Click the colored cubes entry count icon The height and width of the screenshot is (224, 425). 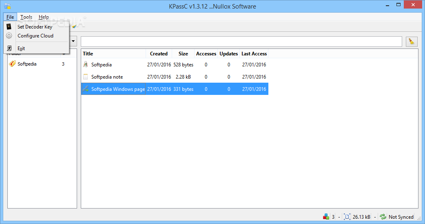pyautogui.click(x=326, y=217)
